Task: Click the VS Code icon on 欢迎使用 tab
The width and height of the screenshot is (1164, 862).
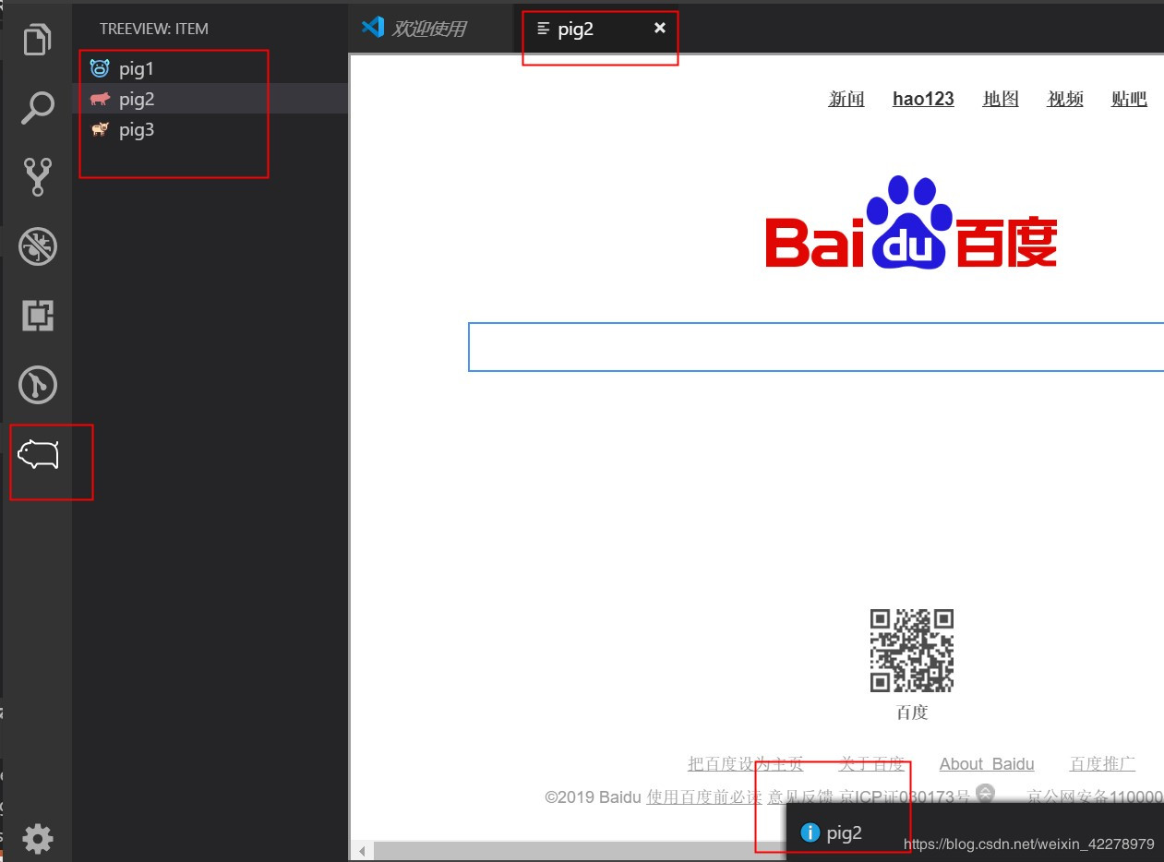Action: click(x=373, y=27)
